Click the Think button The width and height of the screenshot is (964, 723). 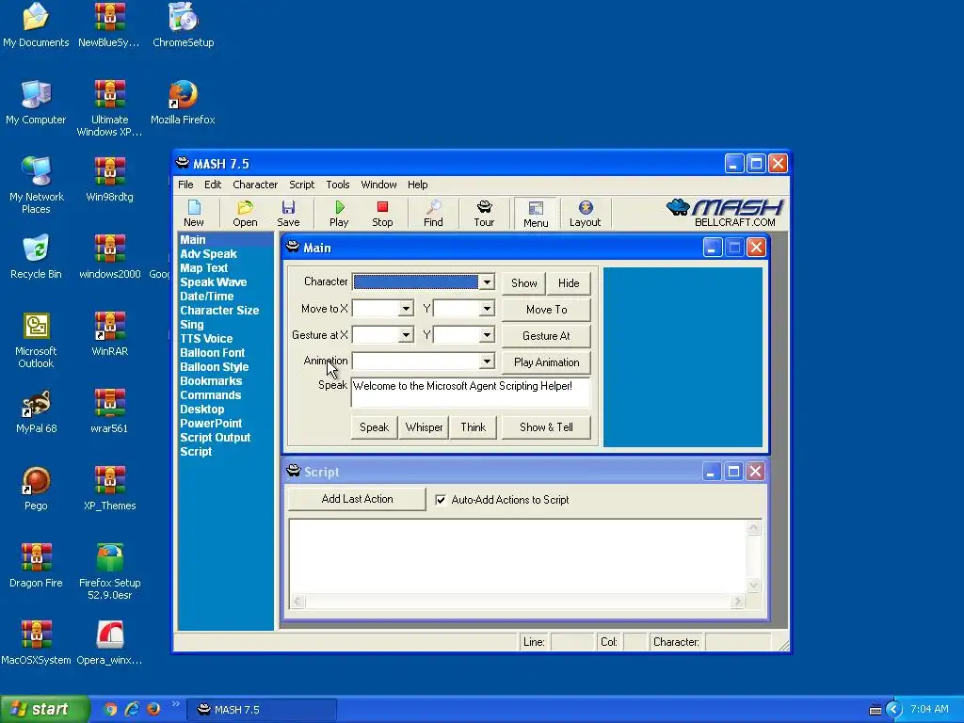coord(474,427)
